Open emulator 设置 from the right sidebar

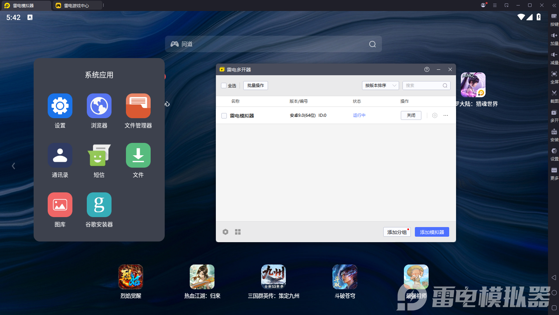click(x=554, y=155)
